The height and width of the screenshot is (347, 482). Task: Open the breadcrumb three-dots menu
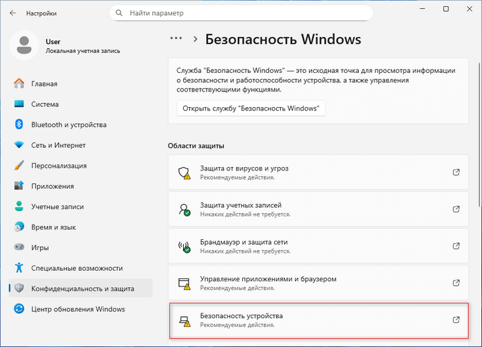pos(176,39)
